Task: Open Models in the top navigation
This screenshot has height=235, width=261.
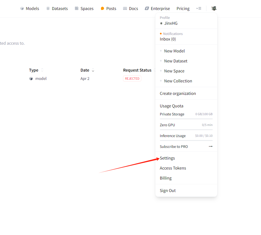Action: point(32,9)
